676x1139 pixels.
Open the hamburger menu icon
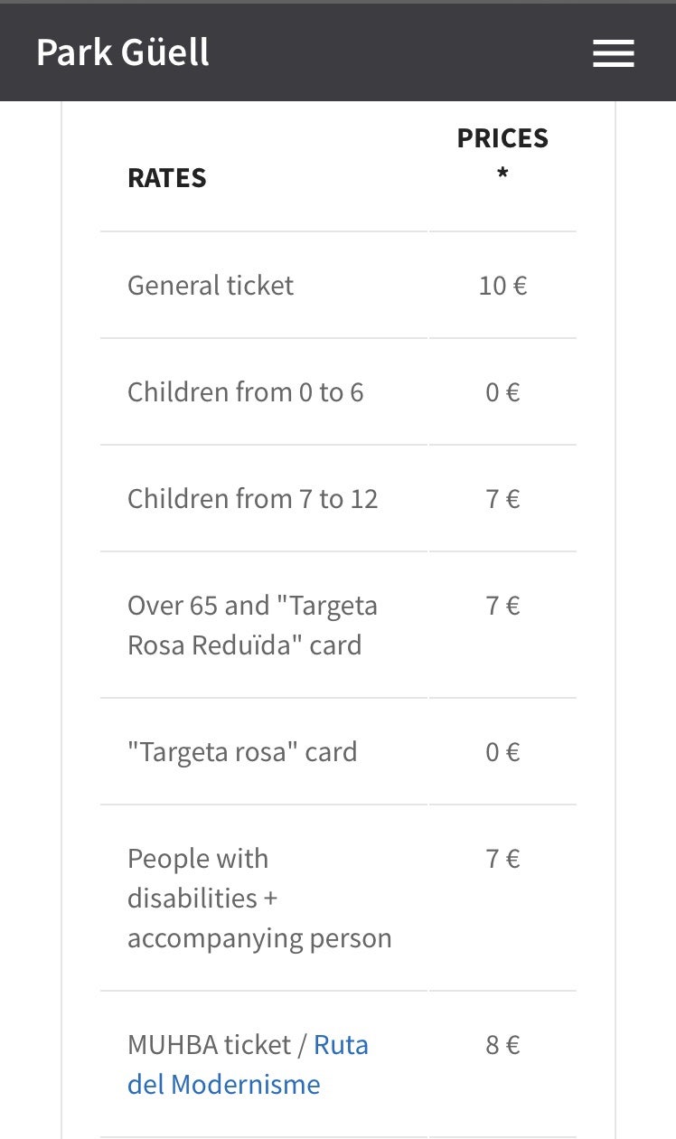coord(614,53)
